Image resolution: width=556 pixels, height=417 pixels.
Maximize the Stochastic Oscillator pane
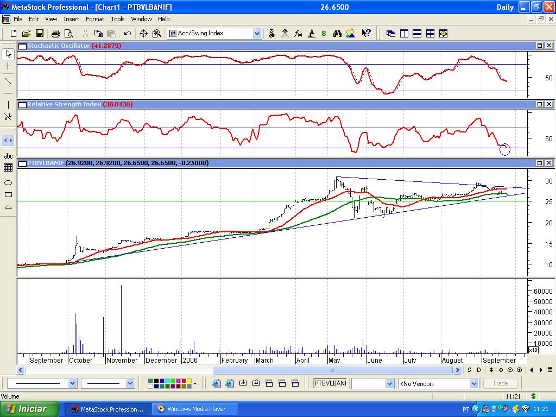pyautogui.click(x=540, y=46)
